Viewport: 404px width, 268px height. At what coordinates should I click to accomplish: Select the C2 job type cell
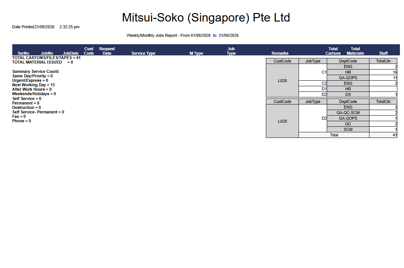click(x=313, y=83)
